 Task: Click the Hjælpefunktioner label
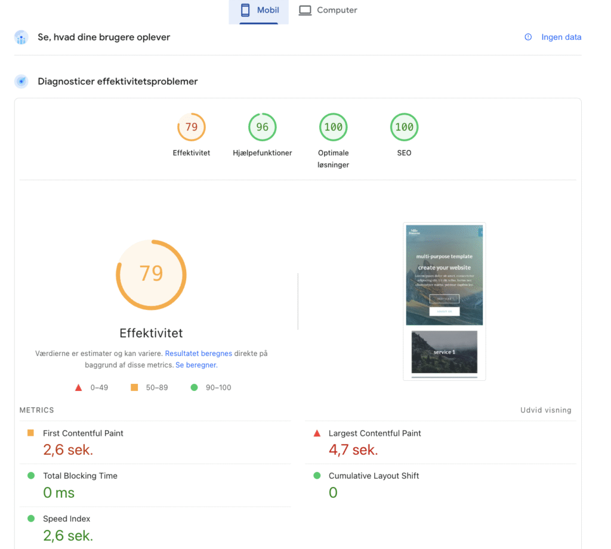263,153
